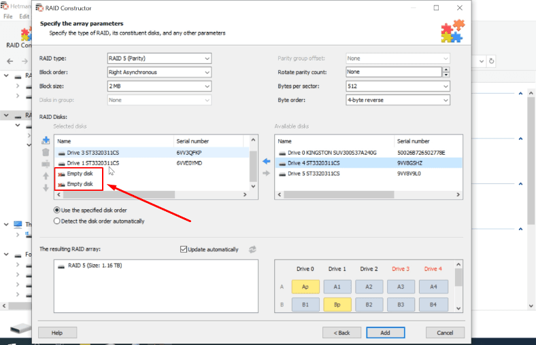Screen dimensions: 536x345
Task: Click the Drive 3 red column header
Action: (x=401, y=269)
